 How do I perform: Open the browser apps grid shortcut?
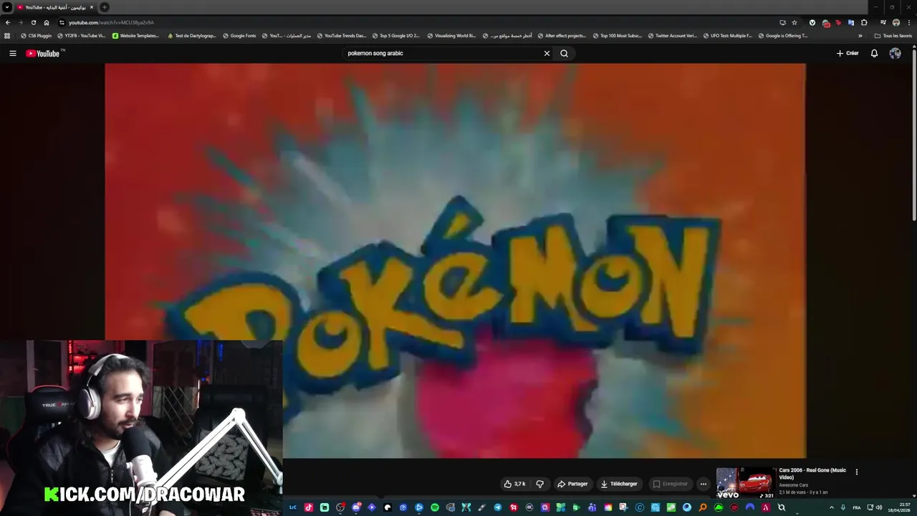click(7, 35)
